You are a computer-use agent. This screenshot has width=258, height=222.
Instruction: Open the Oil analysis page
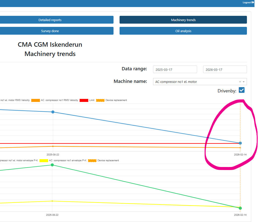(183, 31)
